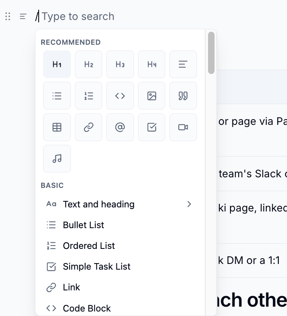Add a code block via tile icon
Viewport: 287px width, 316px height.
tap(120, 96)
